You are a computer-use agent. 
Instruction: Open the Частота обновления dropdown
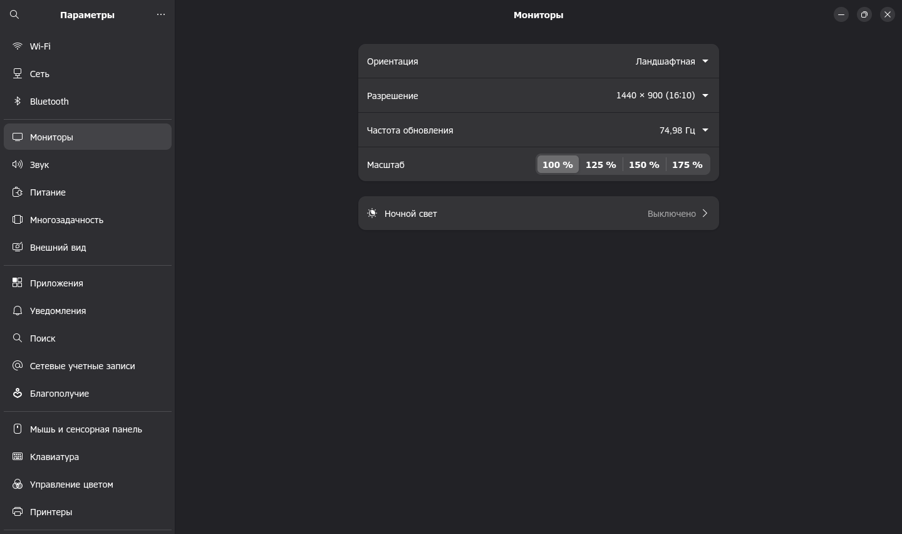tap(683, 130)
